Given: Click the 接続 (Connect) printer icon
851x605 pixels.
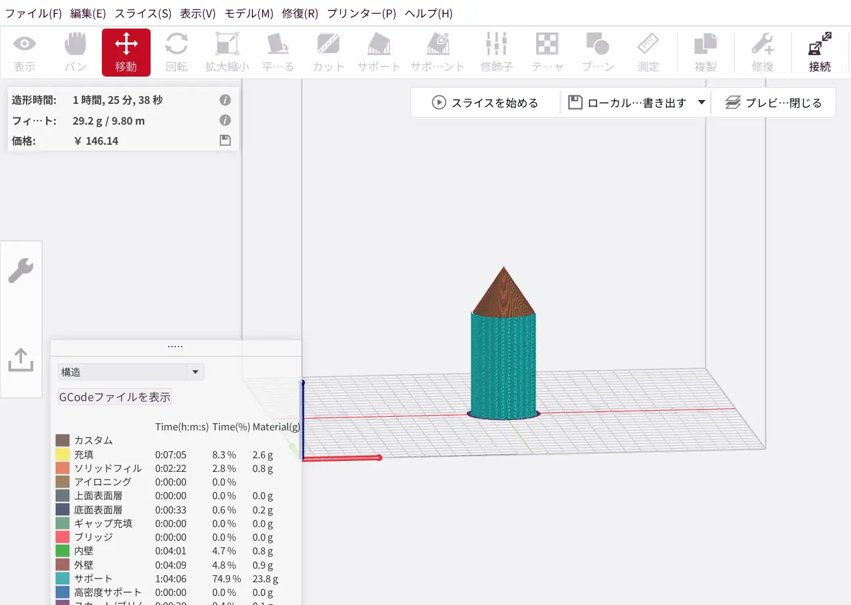Looking at the screenshot, I should (819, 53).
